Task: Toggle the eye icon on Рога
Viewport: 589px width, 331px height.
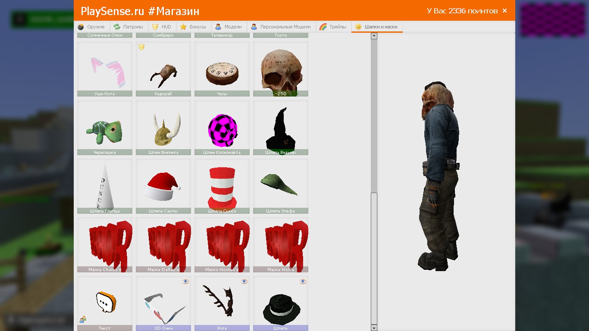Action: tap(244, 281)
